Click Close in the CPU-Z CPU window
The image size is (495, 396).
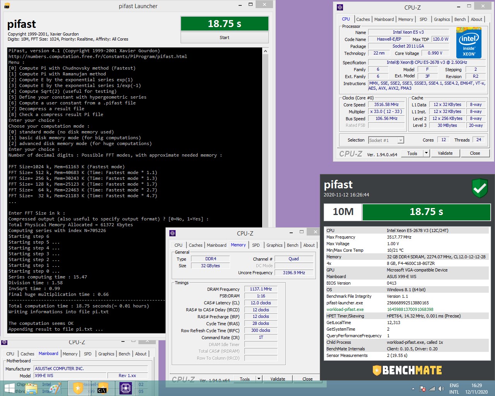click(475, 153)
